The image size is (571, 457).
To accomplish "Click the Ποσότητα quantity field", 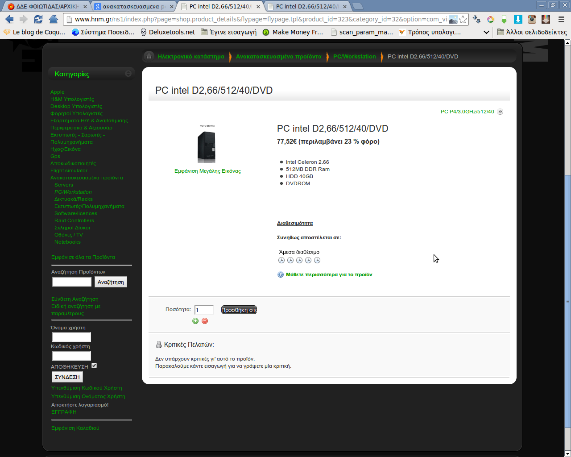I will 204,310.
